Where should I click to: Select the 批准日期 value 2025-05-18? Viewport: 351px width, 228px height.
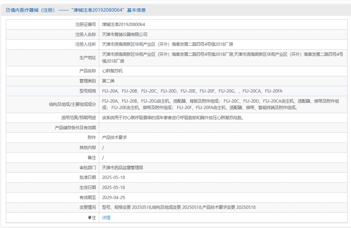114,177
